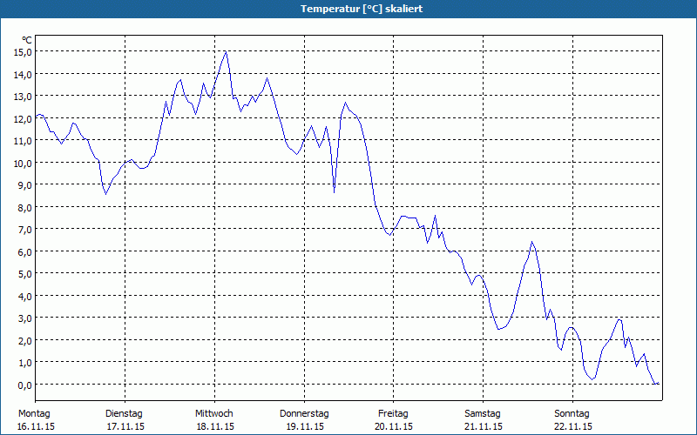The width and height of the screenshot is (697, 435).
Task: Click the 5,0 axis value
Action: click(x=26, y=274)
